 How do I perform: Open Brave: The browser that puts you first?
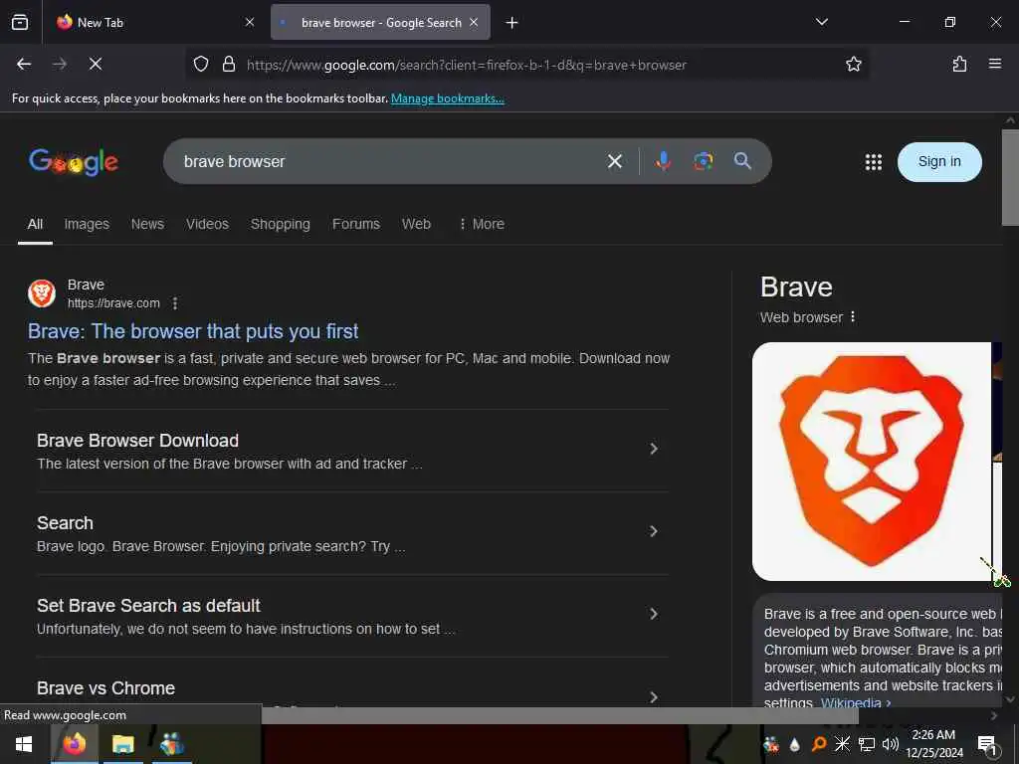tap(193, 331)
